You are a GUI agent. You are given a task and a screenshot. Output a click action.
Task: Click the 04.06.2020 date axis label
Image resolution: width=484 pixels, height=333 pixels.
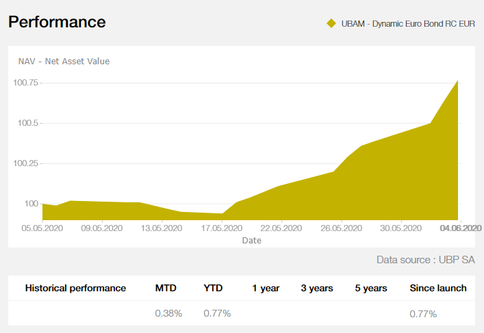click(461, 228)
